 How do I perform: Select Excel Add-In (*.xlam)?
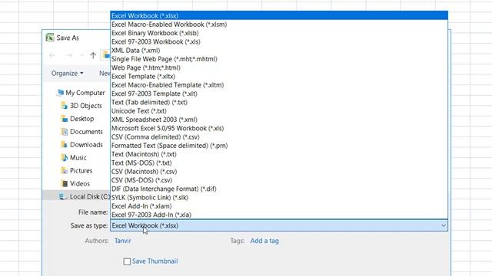pos(279,206)
